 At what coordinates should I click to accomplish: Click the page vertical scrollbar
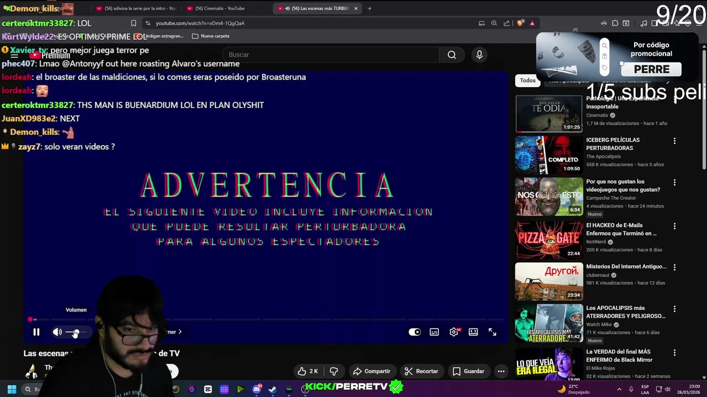tap(704, 110)
